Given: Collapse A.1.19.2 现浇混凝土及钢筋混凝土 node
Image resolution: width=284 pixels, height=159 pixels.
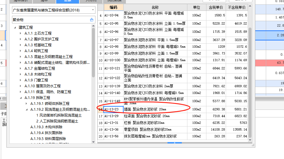Looking at the screenshot, I should click(26, 110).
